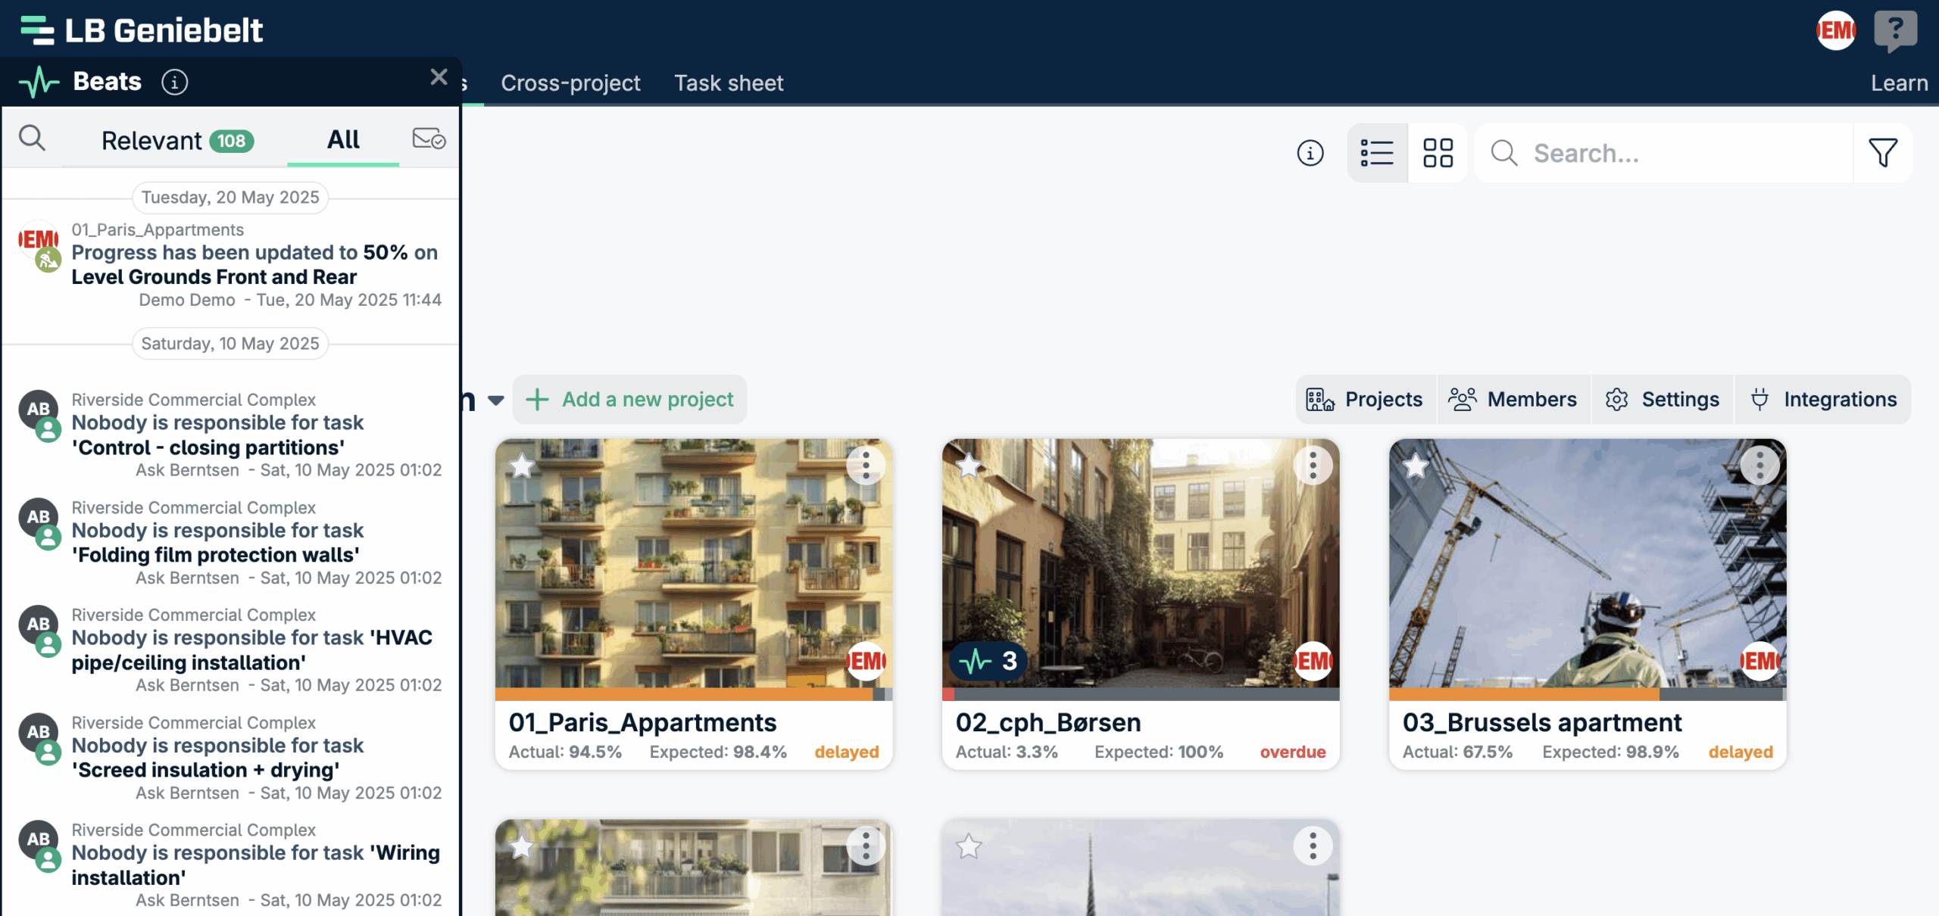1939x916 pixels.
Task: Click AB avatar on 'HVAC pipe/ceiling installation' beat
Action: coord(38,625)
